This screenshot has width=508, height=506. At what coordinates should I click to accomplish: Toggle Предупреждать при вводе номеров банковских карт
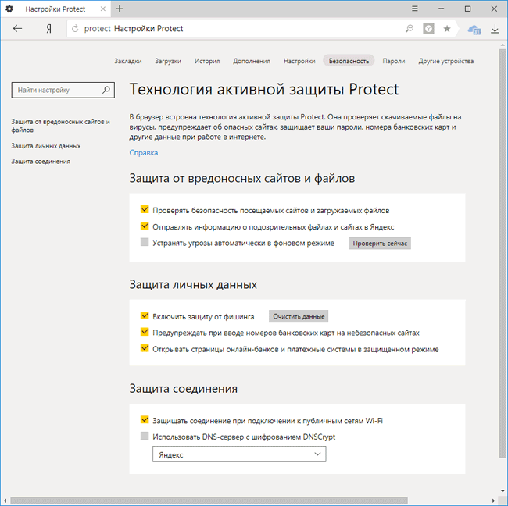(145, 332)
